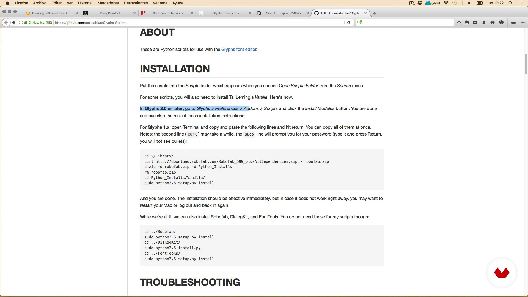Open Spotlight search in menu bar
Image resolution: width=528 pixels, height=297 pixels.
coord(510,3)
